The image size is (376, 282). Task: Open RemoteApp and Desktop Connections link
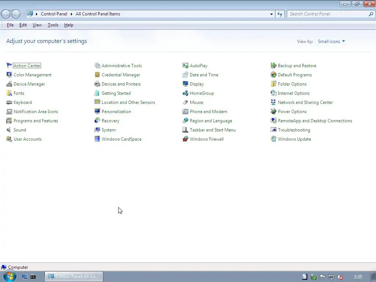(x=315, y=121)
